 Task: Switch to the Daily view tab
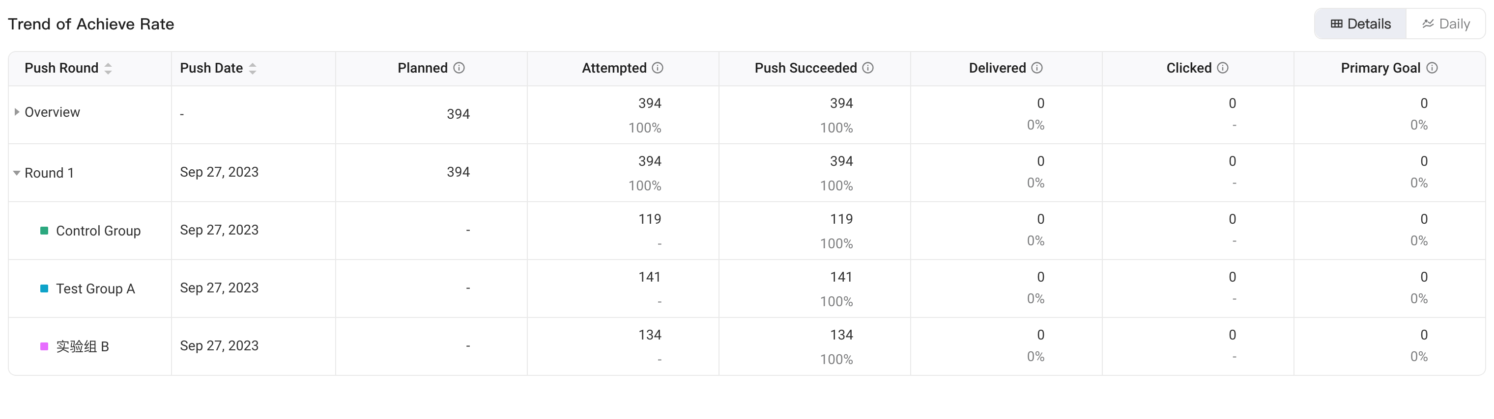(x=1446, y=24)
